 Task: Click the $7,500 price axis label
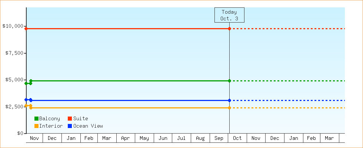coord(14,53)
